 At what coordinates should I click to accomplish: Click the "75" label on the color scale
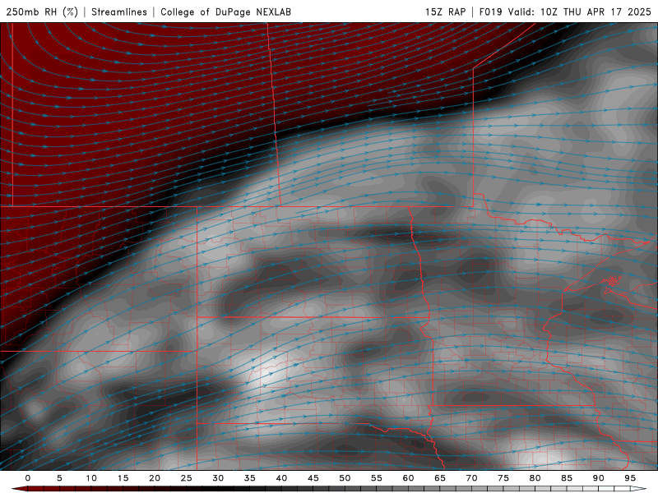pyautogui.click(x=503, y=478)
